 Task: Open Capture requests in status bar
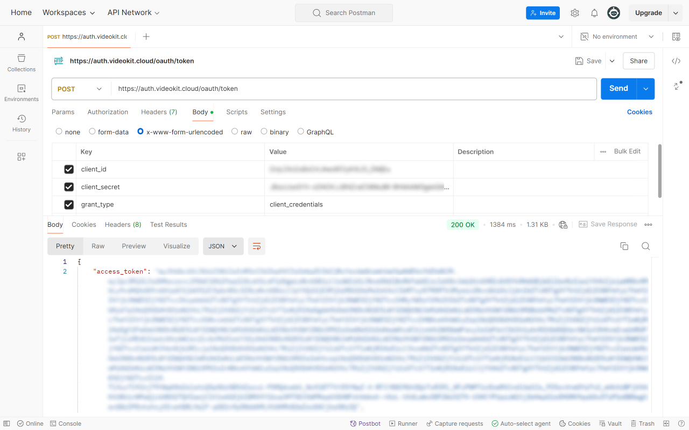(455, 424)
